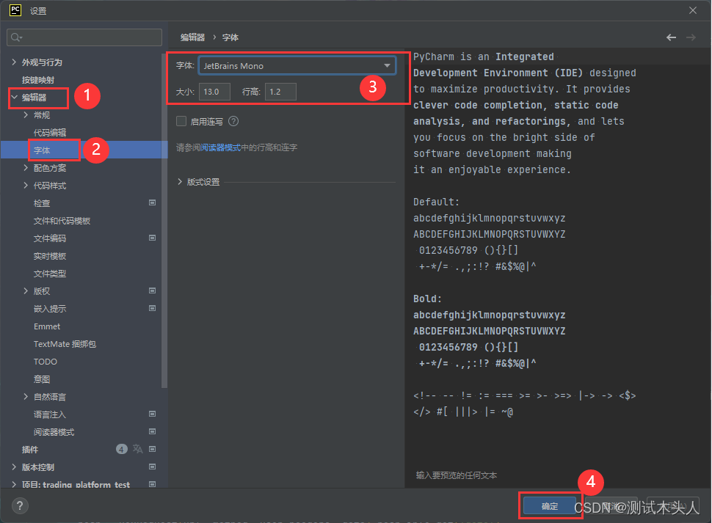
Task: Expand 外观与行为 tree node
Action: pyautogui.click(x=14, y=62)
